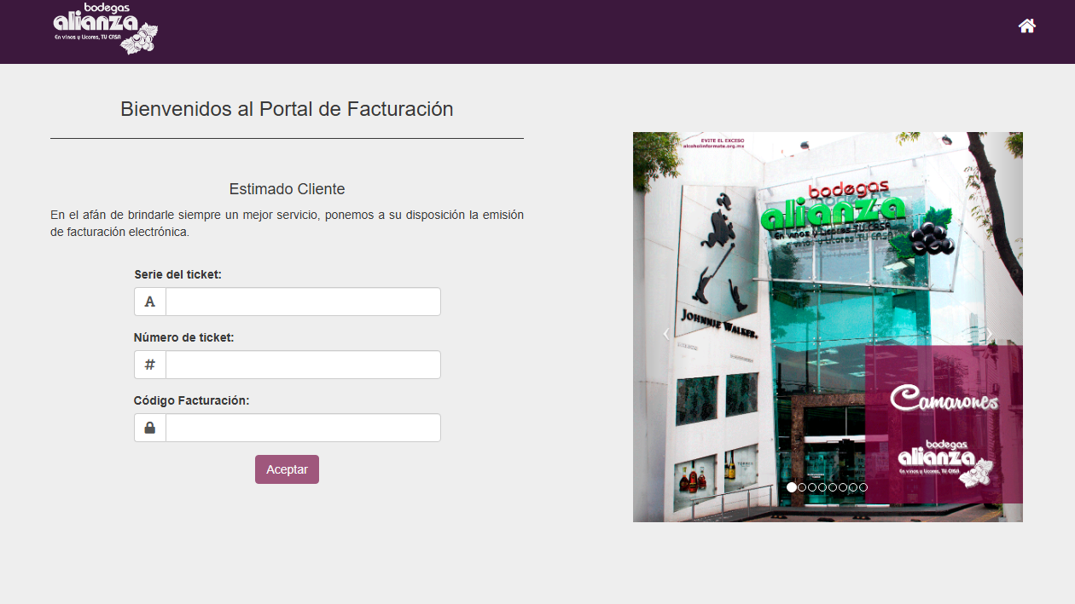
Task: Click the padlock icon beside billing code
Action: (150, 428)
